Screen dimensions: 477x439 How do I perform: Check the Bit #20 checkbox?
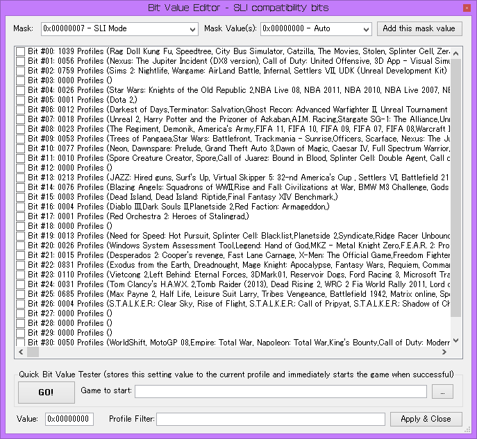20,246
